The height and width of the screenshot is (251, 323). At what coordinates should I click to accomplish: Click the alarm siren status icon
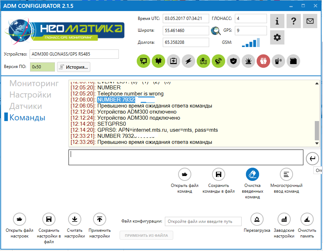click(x=248, y=61)
